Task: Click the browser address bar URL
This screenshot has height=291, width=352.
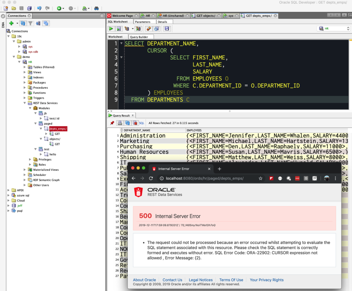Action: tap(205, 178)
